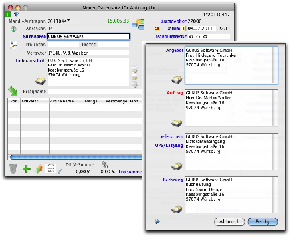Open the project chart icon beside Projektnr.
This screenshot has width=303, height=240.
click(14, 45)
